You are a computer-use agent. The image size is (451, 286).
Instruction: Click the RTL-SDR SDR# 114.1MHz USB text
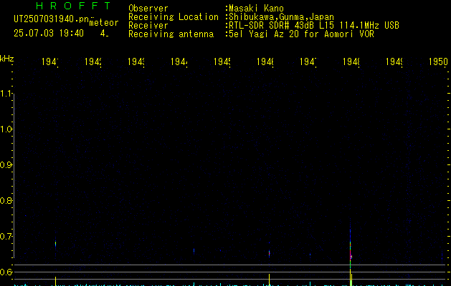click(314, 26)
